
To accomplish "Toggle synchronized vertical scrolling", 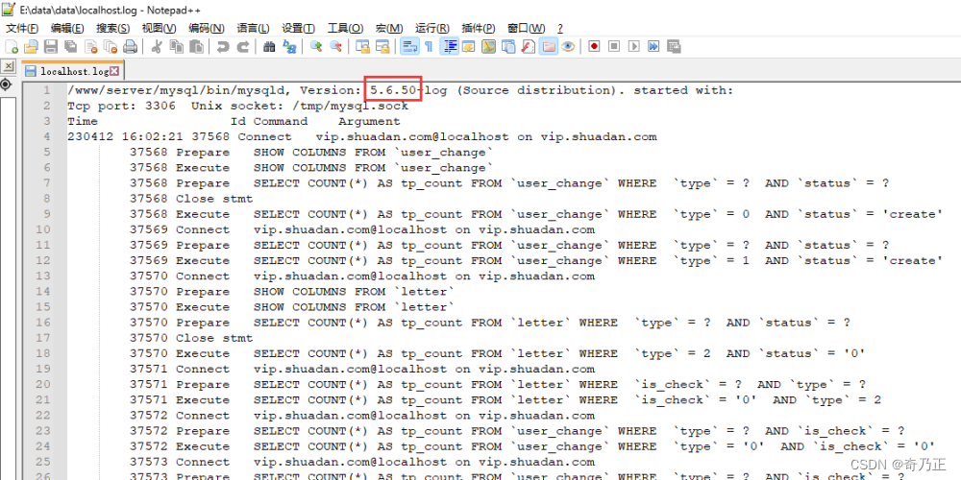I will click(363, 46).
